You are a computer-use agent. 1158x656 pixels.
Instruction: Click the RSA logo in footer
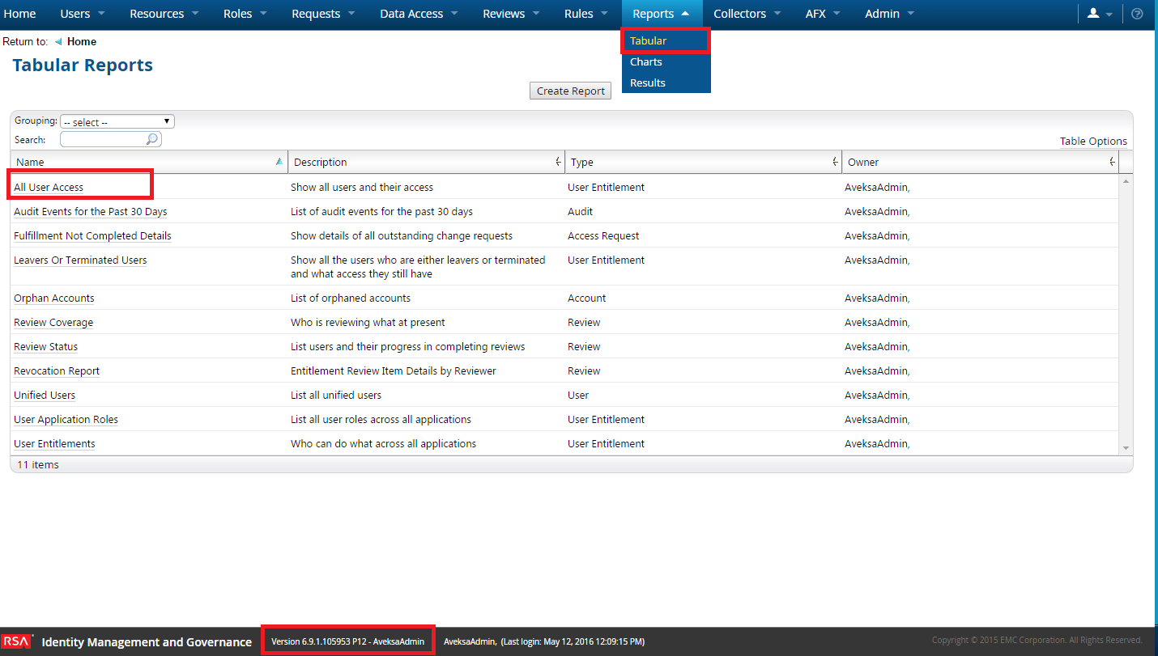click(16, 641)
